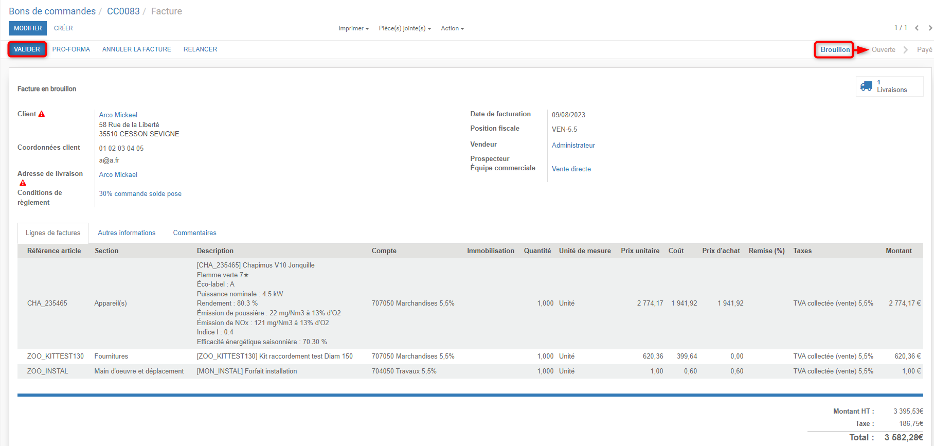Open client Arco Mickael above the street address
This screenshot has width=934, height=446.
coord(118,115)
